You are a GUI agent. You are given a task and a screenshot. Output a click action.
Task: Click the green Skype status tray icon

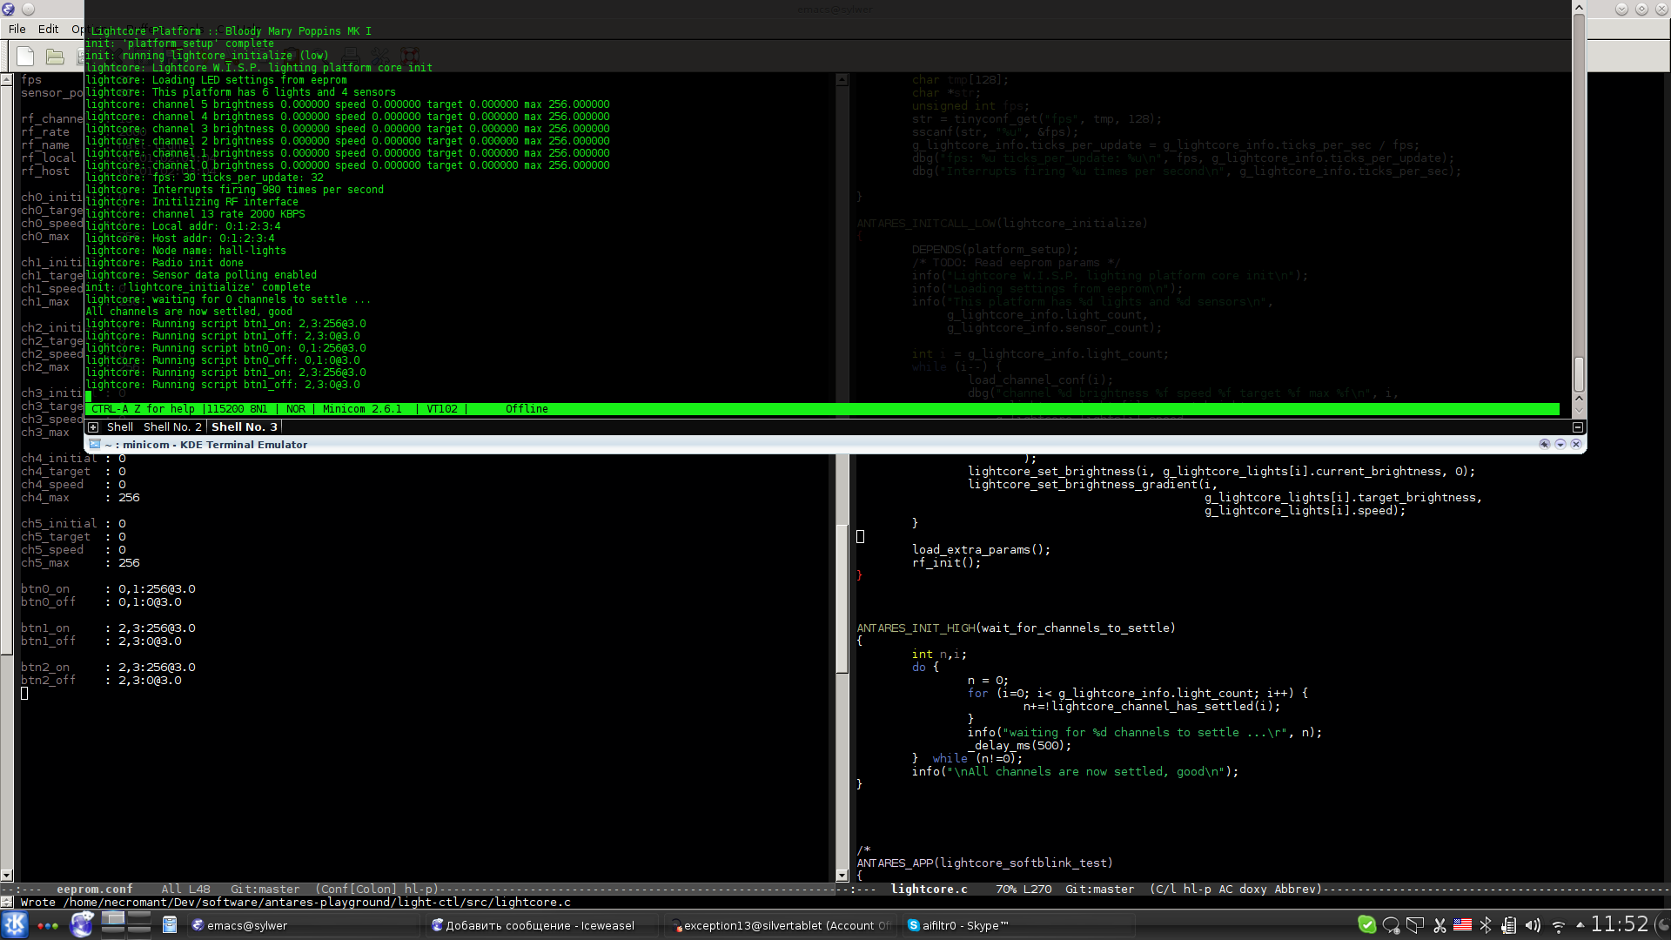[x=1366, y=925]
